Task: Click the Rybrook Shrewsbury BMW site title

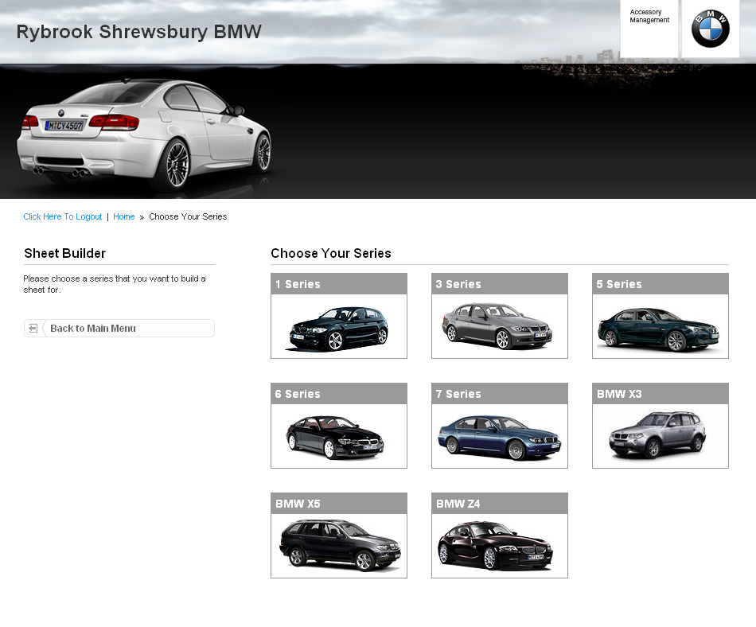Action: coord(138,32)
